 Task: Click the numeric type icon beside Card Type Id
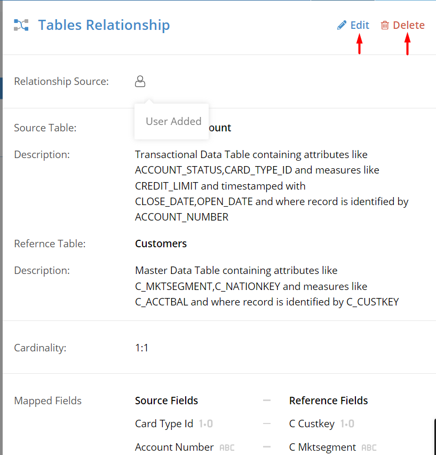205,423
